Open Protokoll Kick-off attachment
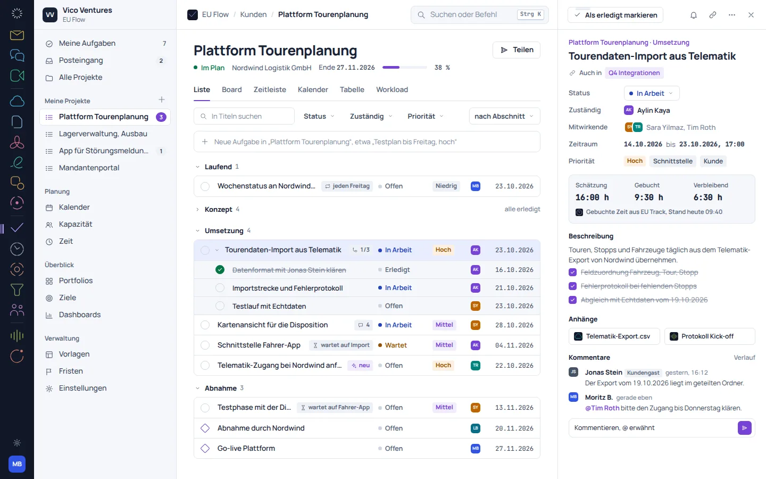This screenshot has height=479, width=766. click(x=710, y=336)
